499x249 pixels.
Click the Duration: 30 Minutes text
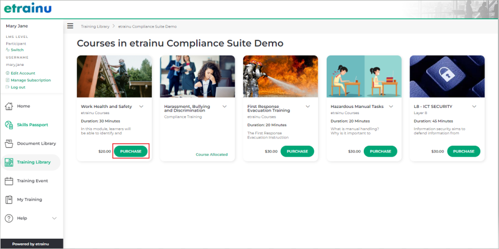[100, 121]
